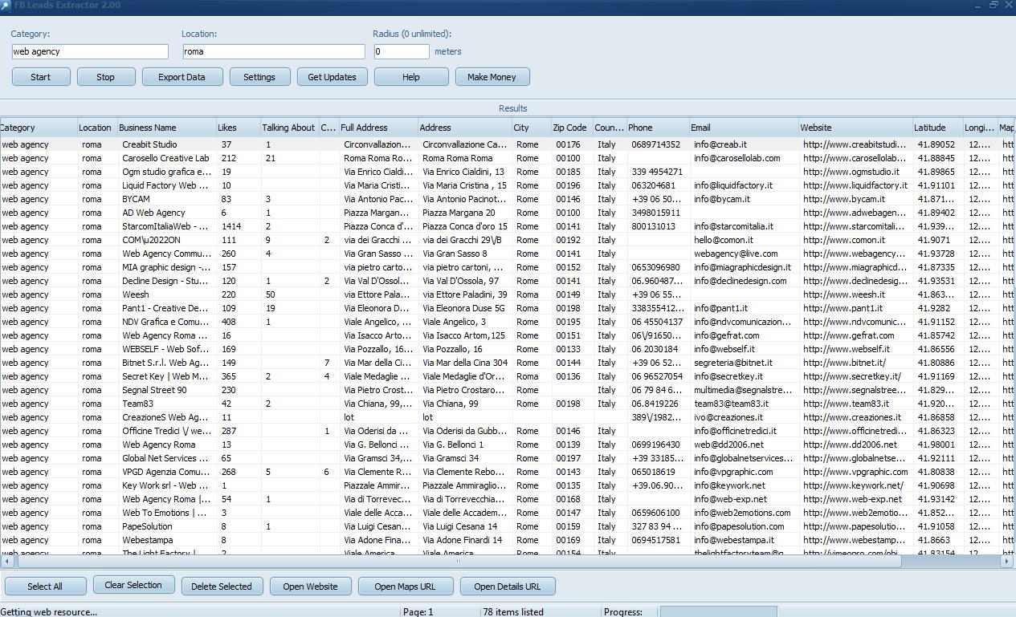
Task: Click the Weesh business name
Action: pos(135,294)
